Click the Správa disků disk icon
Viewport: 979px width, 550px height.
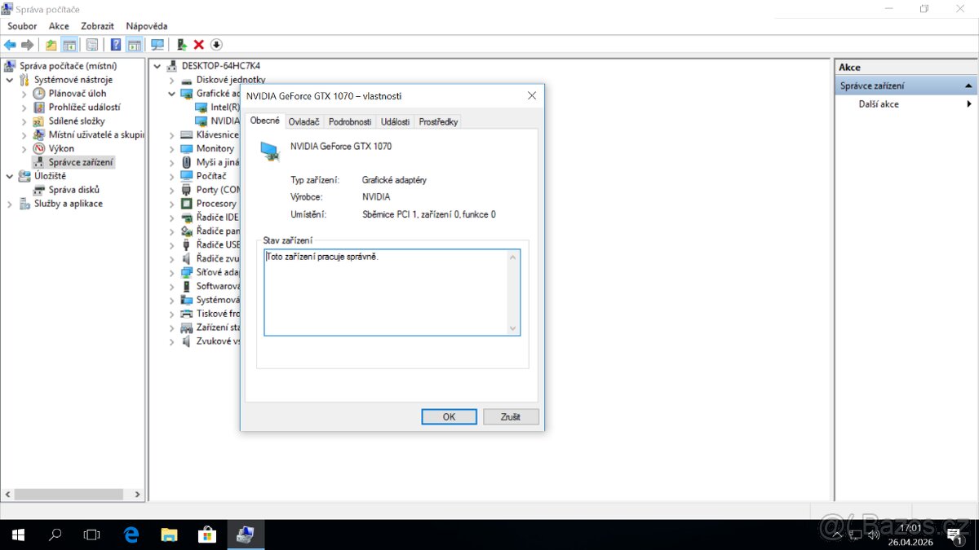click(39, 190)
